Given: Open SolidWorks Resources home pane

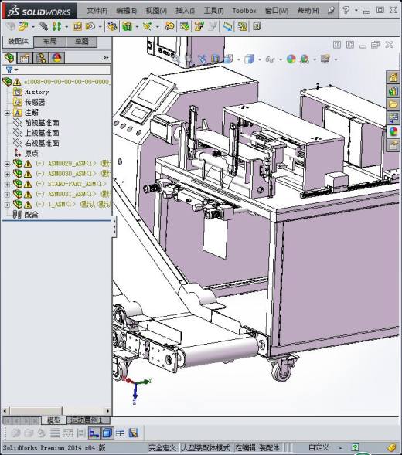Looking at the screenshot, I should pos(393,77).
